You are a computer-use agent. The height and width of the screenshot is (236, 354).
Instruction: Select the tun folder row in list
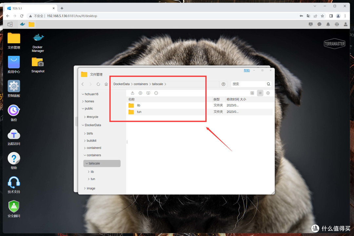click(x=199, y=112)
